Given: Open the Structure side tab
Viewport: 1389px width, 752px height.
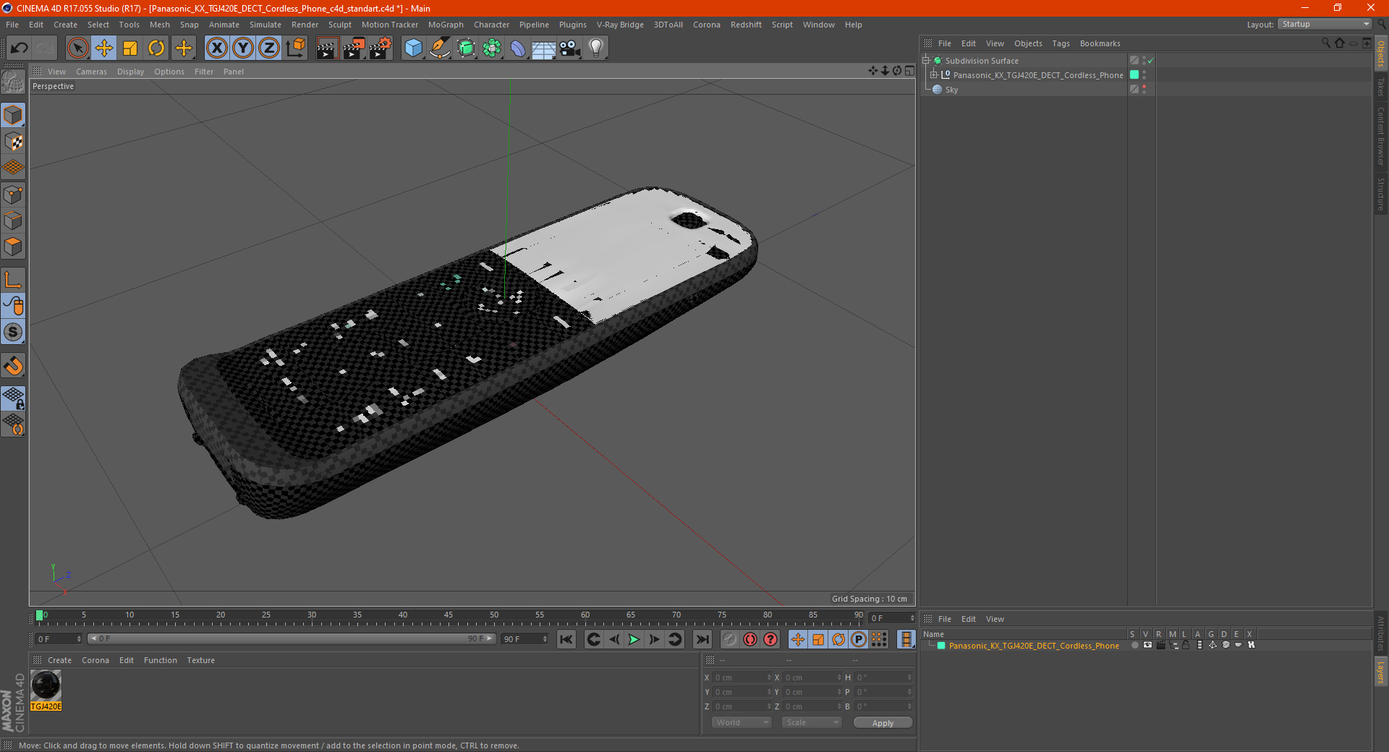Looking at the screenshot, I should click(1380, 194).
